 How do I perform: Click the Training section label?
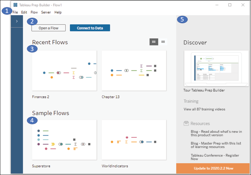click(191, 101)
